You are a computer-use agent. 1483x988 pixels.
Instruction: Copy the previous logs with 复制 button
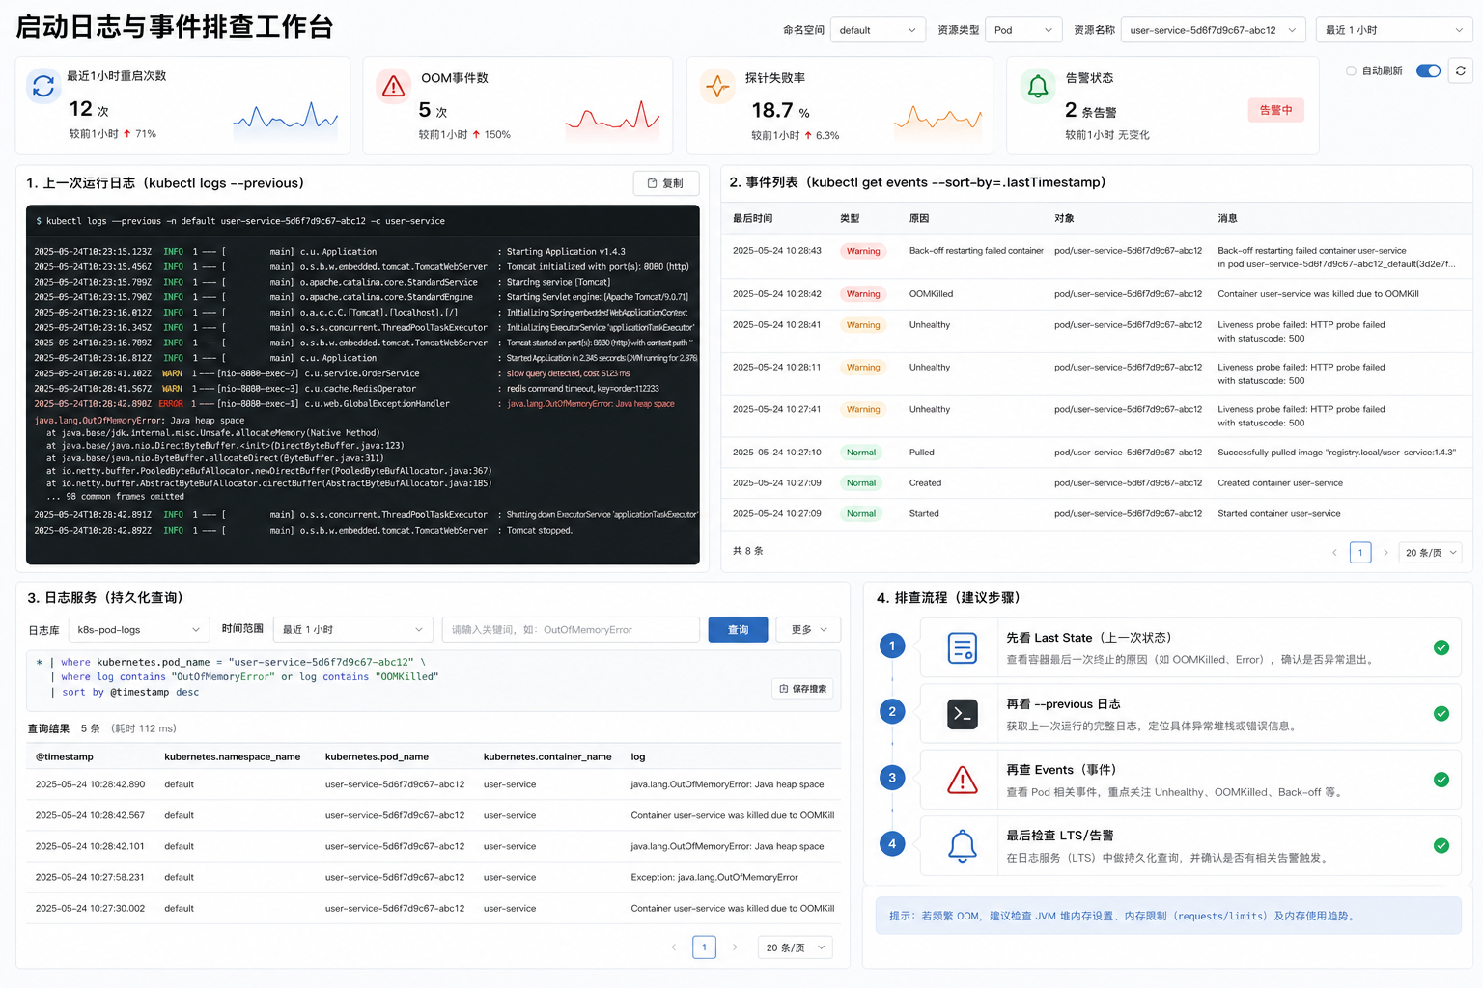tap(666, 183)
